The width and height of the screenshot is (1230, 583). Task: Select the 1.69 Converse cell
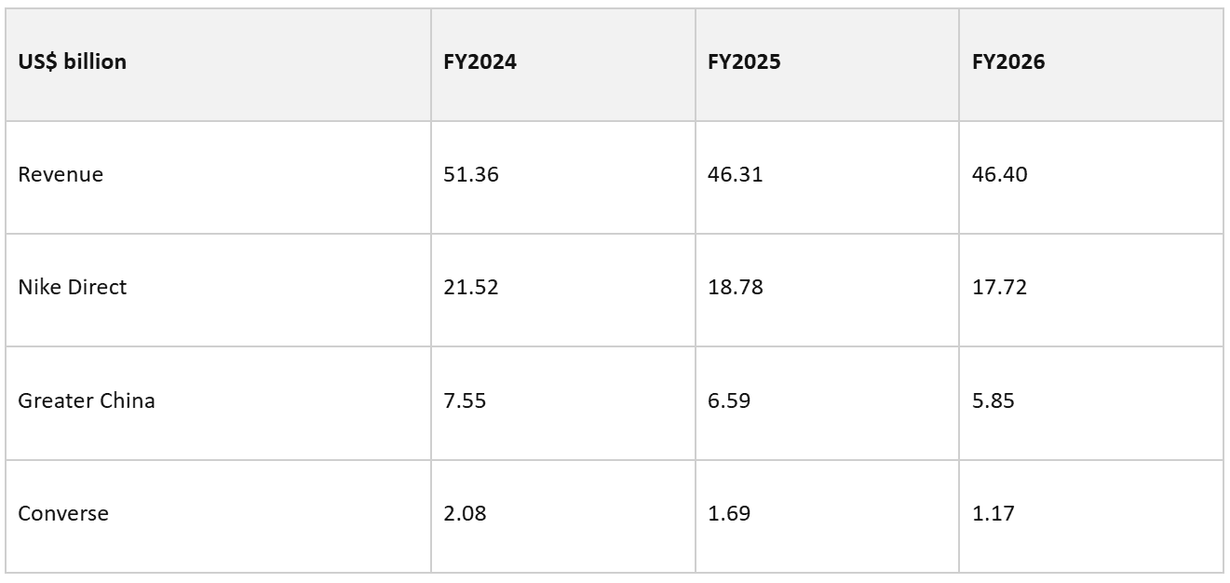point(827,515)
